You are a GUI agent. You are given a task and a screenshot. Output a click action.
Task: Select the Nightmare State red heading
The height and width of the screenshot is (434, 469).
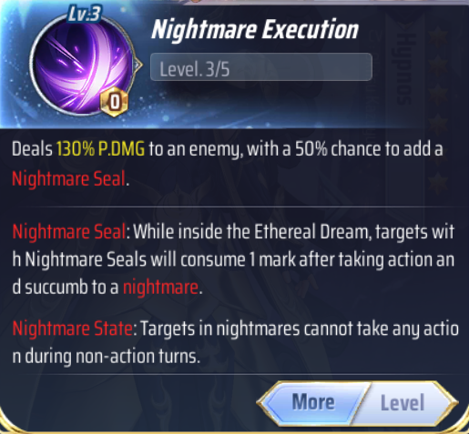72,328
